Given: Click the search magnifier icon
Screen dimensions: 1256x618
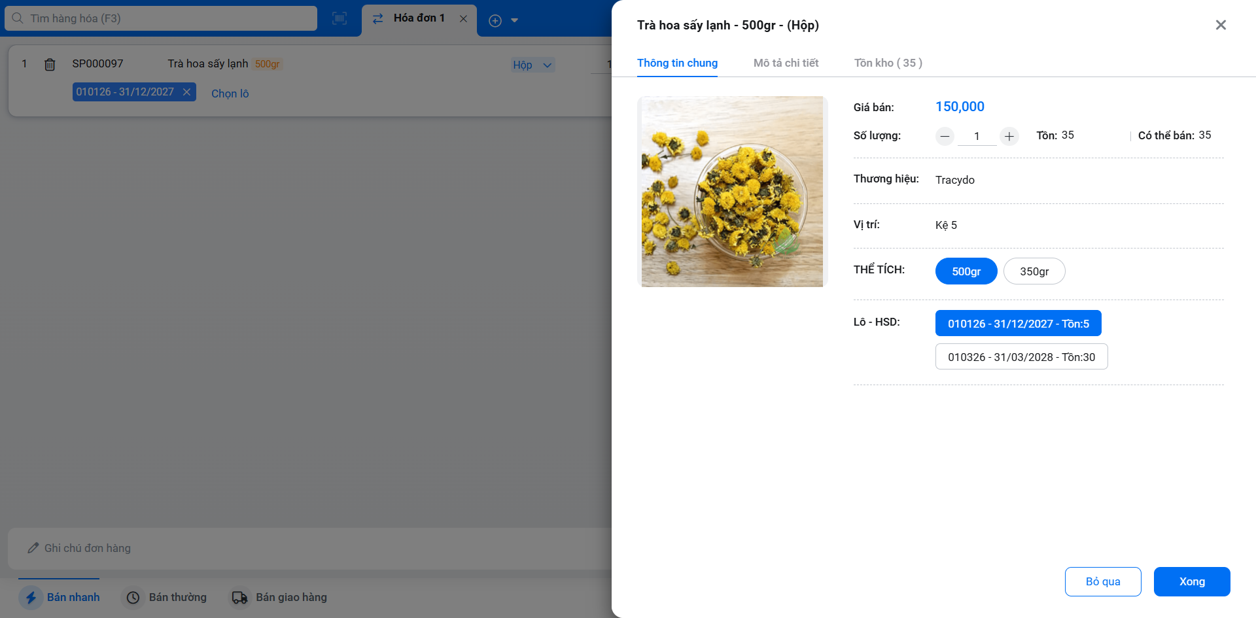Looking at the screenshot, I should point(18,18).
